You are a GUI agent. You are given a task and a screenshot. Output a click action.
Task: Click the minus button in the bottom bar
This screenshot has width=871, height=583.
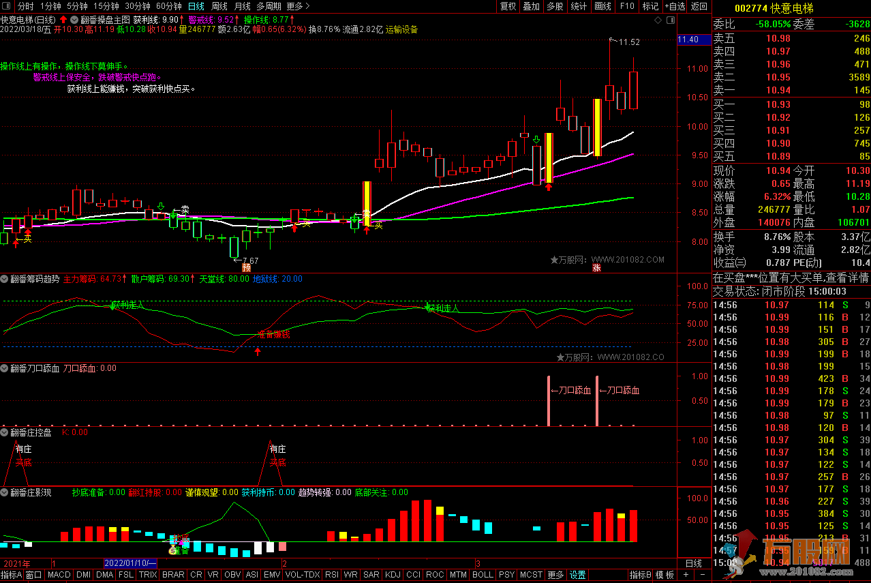click(702, 575)
